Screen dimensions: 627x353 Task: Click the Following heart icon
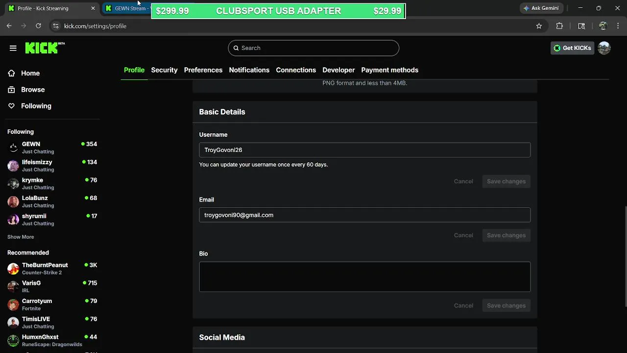click(11, 106)
